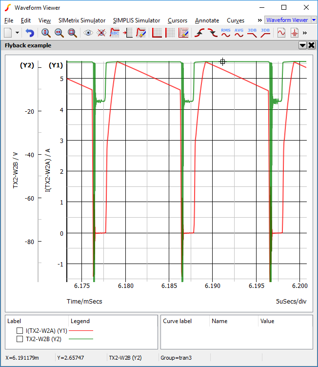Click the Undo arrow icon
The image size is (318, 367).
(30, 33)
